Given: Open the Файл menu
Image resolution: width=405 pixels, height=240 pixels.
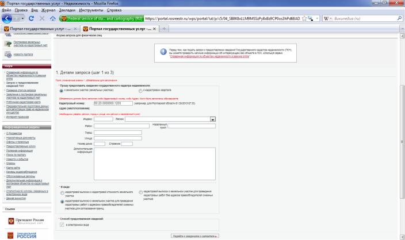Looking at the screenshot, I should coord(6,10).
